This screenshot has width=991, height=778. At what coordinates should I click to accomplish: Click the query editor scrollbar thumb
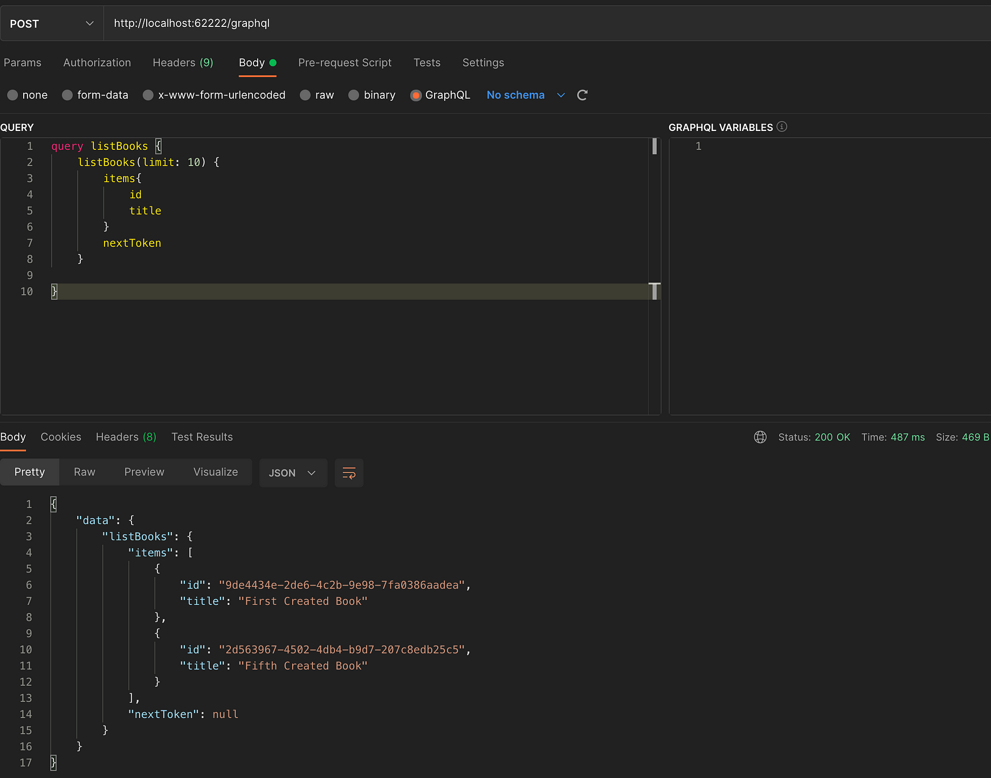click(655, 146)
